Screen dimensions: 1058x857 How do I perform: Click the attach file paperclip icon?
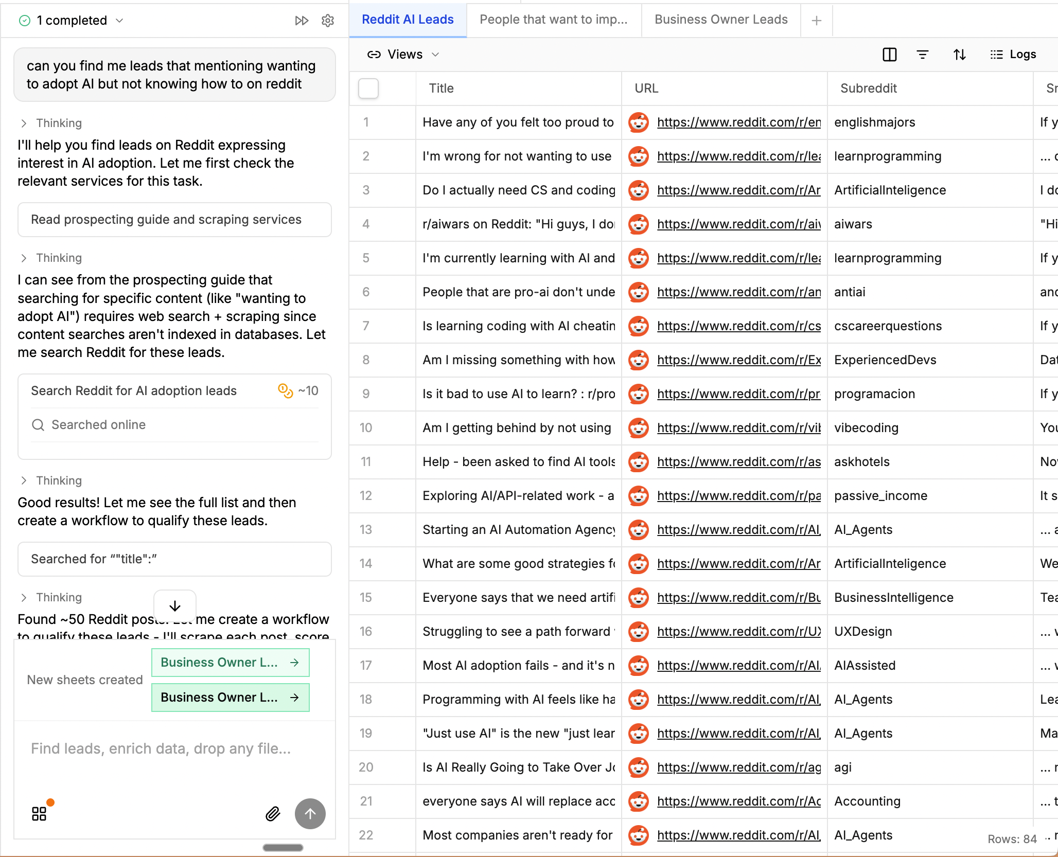click(x=273, y=813)
